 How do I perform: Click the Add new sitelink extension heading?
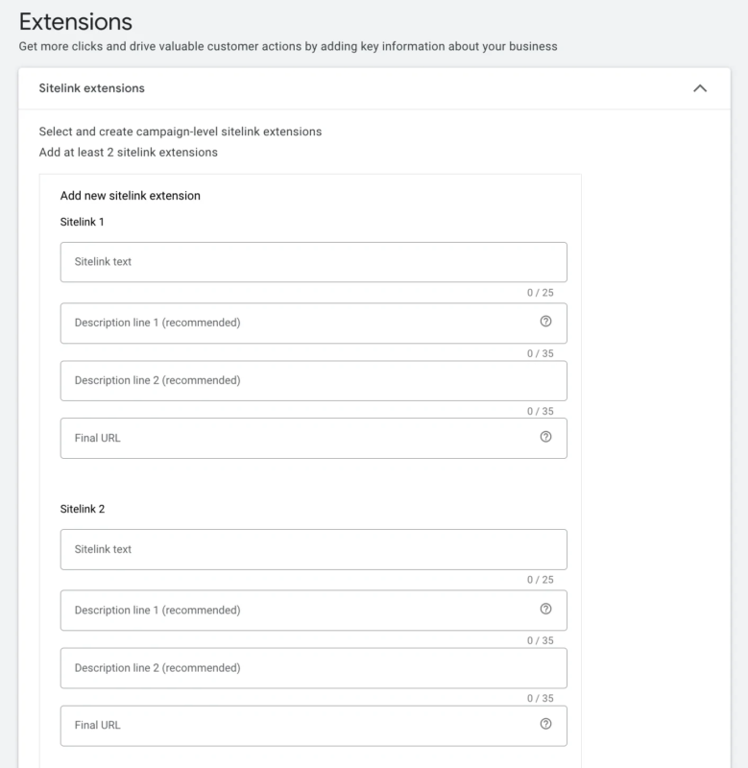(131, 196)
